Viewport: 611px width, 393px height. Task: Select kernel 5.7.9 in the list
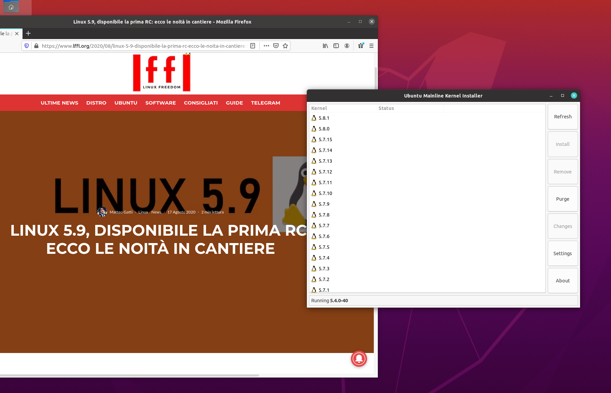427,204
